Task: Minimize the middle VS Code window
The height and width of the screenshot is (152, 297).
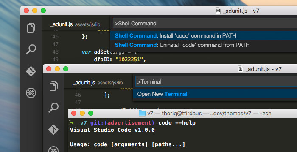Action: (57, 69)
